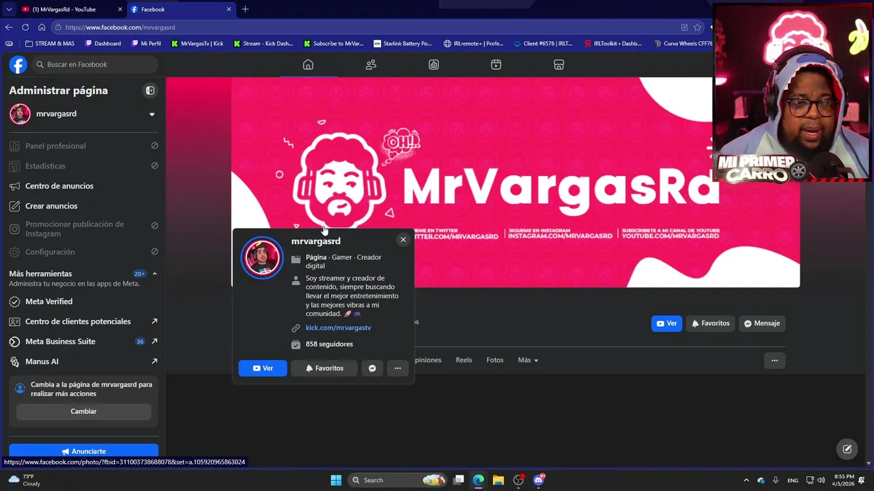
Task: Click the Messenger icon in profile popup
Action: tap(372, 368)
